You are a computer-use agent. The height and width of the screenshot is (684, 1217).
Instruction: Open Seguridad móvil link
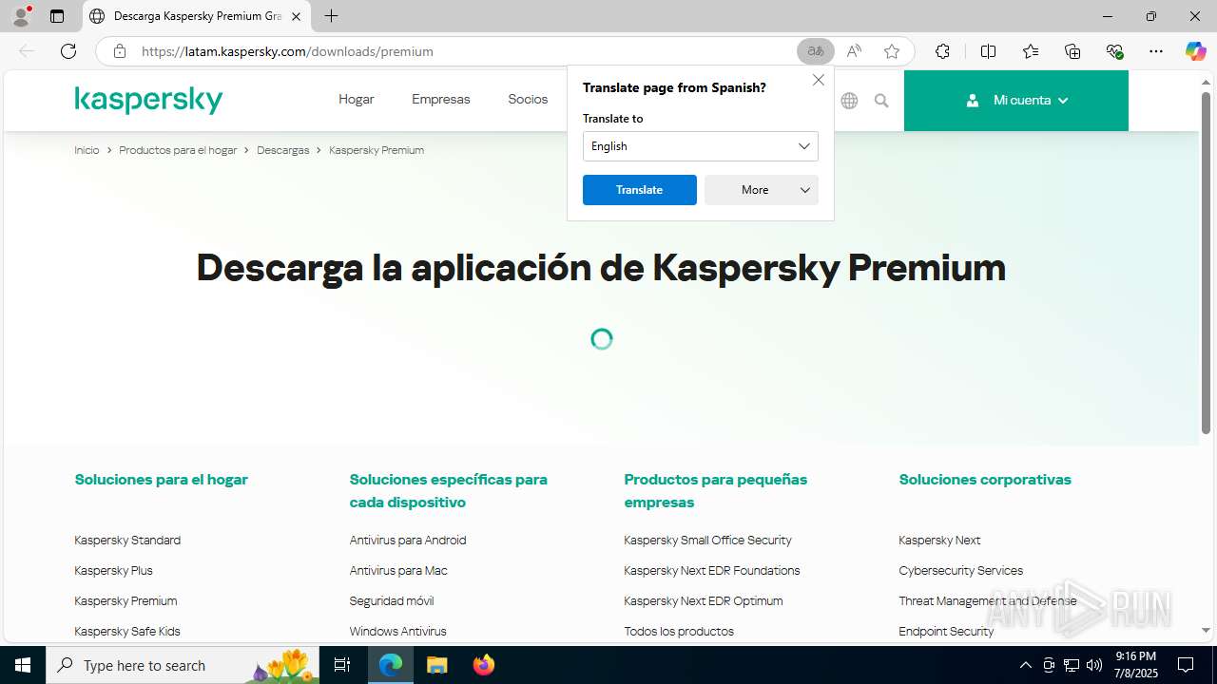click(x=391, y=600)
